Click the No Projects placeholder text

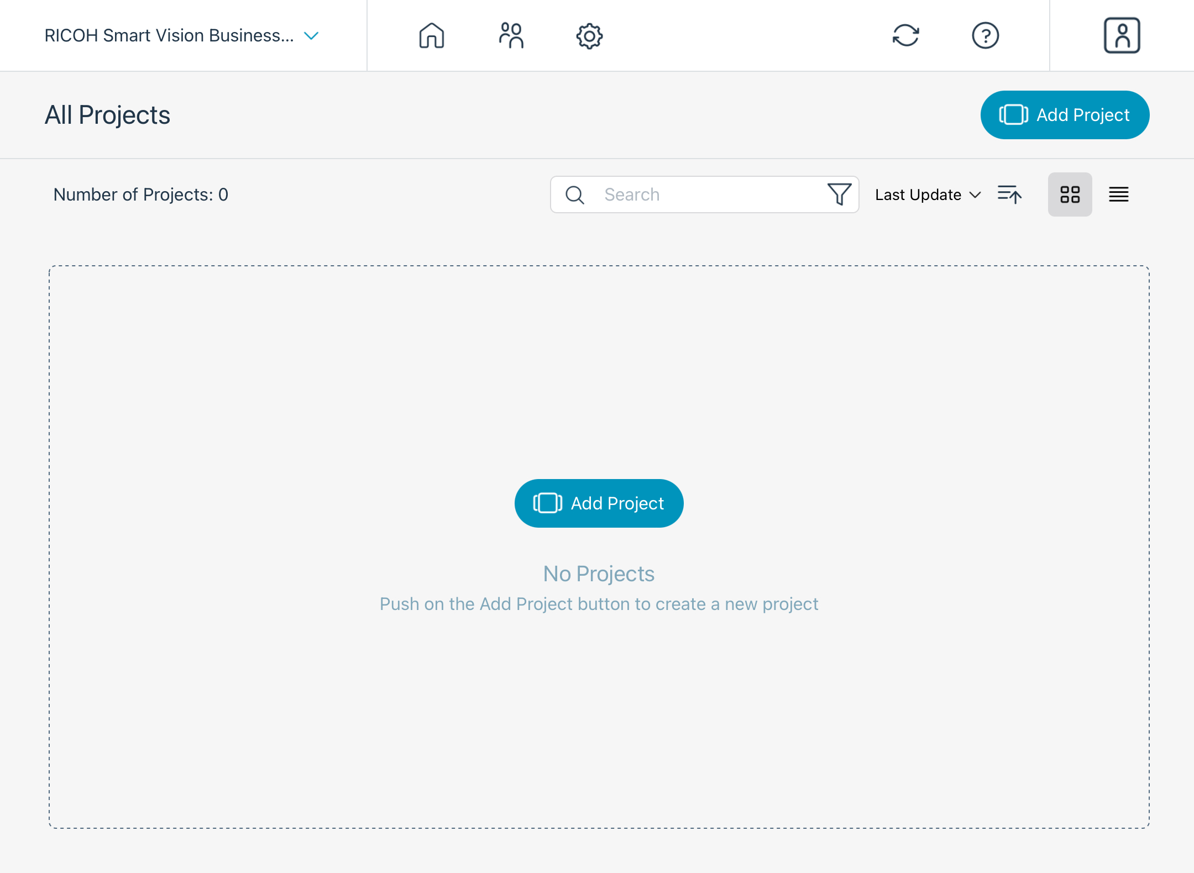coord(599,574)
